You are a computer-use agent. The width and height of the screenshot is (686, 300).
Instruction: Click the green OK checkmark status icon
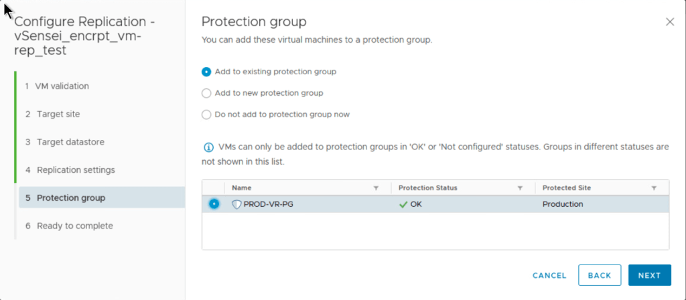point(403,204)
